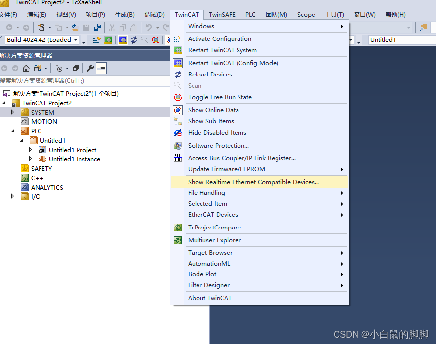
Task: Expand the I/O tree node
Action: [x=12, y=196]
